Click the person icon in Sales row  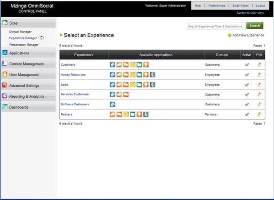[x=153, y=85]
